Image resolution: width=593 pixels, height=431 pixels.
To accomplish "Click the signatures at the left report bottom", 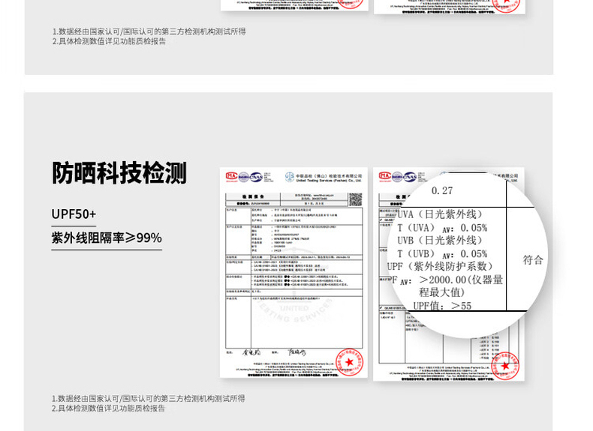I will pos(275,351).
